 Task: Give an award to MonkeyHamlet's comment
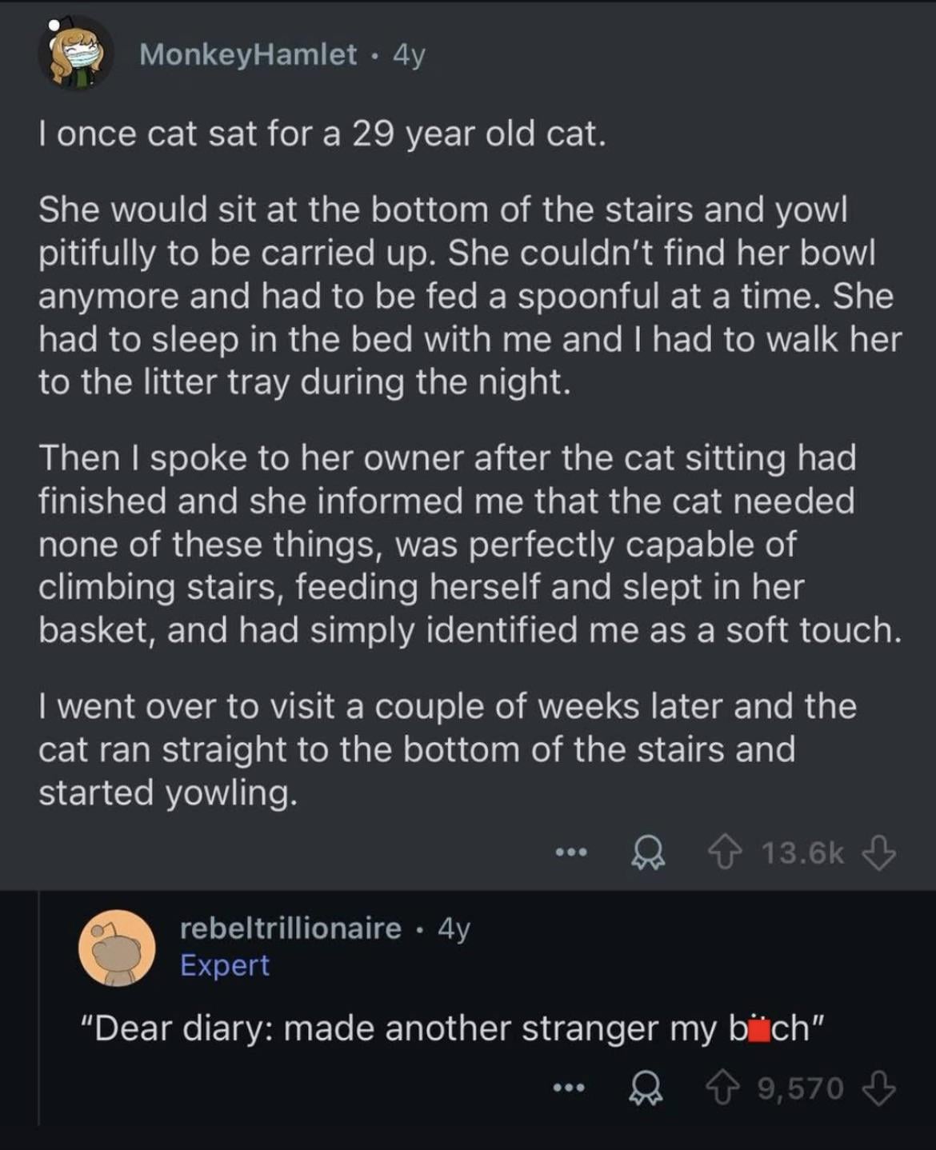pos(647,853)
